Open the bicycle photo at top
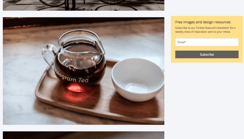Viewport: 244px width, 139px height. click(x=84, y=5)
